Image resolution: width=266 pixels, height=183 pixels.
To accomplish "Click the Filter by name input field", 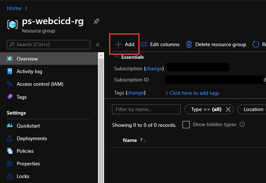I will point(146,109).
